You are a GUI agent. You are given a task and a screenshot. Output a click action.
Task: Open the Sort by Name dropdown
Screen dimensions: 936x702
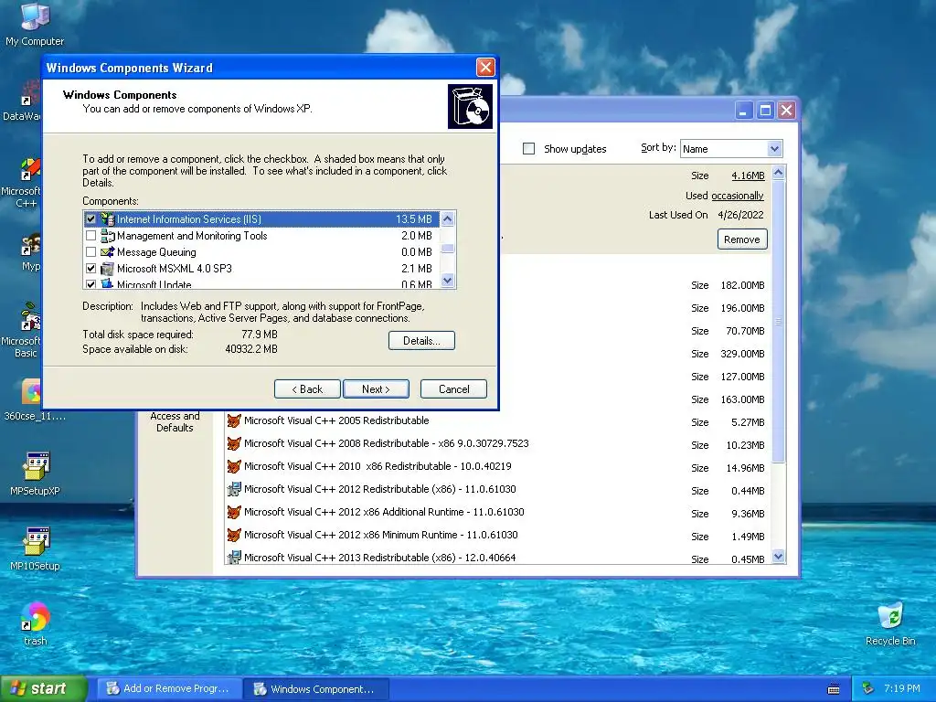pos(774,149)
